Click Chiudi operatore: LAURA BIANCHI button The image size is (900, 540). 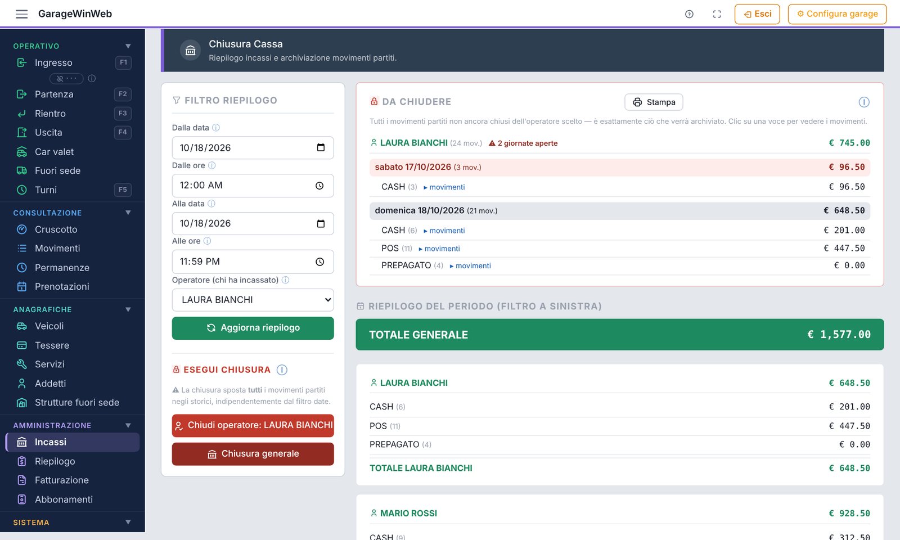coord(253,426)
